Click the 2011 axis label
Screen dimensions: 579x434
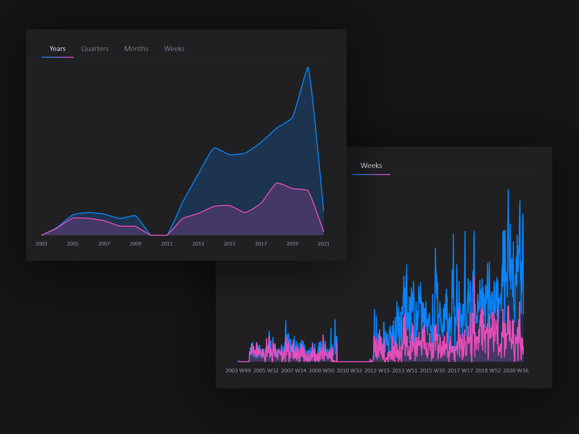(166, 244)
